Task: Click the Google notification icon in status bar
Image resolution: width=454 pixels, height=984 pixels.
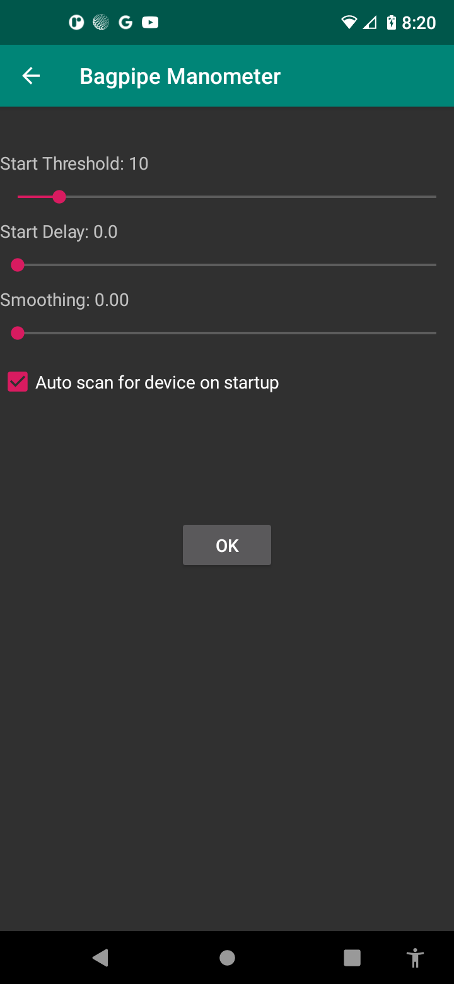Action: 125,23
